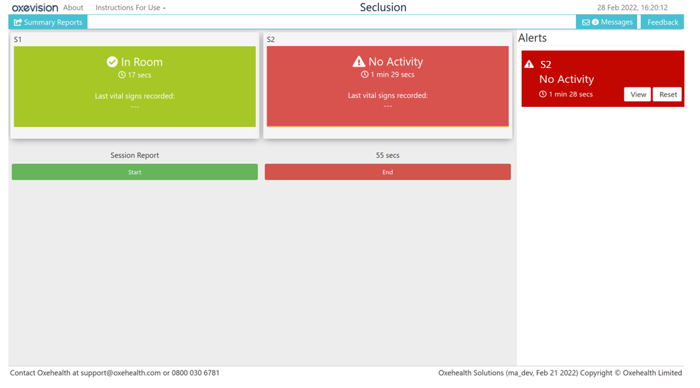Reset the S2 alert
Screen dimensions: 700x388
click(x=668, y=94)
